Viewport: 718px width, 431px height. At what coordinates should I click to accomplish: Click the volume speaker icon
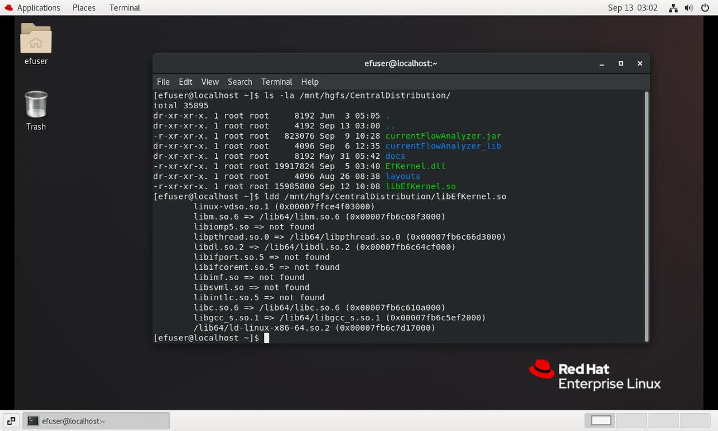tap(689, 8)
